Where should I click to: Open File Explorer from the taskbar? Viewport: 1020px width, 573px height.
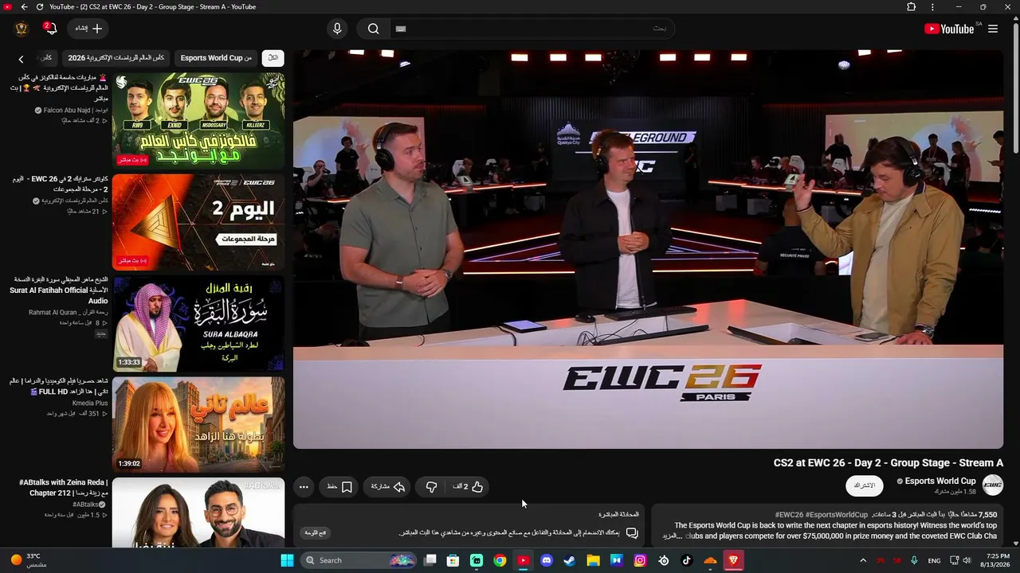(x=593, y=560)
